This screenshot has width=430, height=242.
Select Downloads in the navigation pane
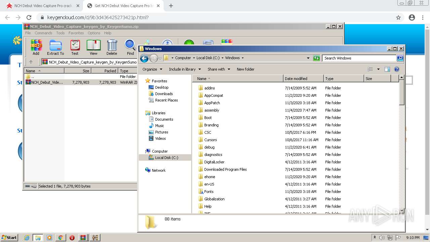coord(164,94)
